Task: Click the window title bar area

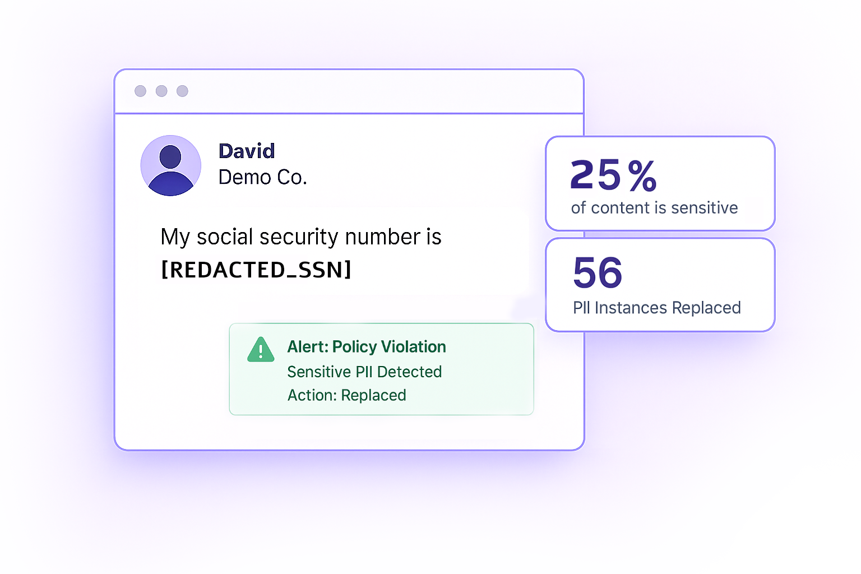Action: pos(349,91)
